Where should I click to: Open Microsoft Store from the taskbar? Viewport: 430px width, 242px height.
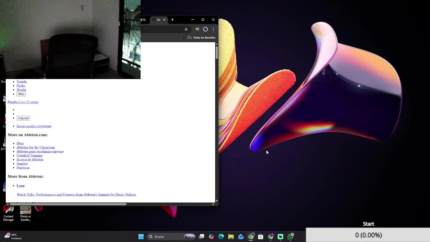click(260, 237)
